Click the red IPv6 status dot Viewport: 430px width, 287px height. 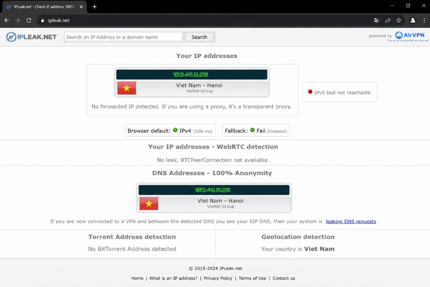click(310, 92)
